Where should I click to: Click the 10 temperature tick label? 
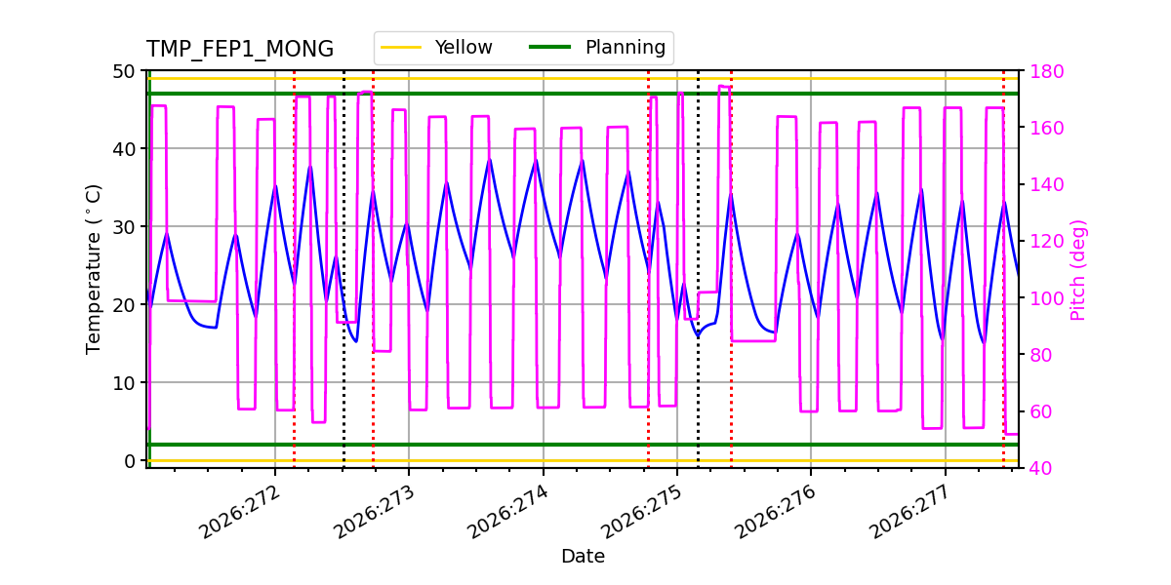point(124,383)
